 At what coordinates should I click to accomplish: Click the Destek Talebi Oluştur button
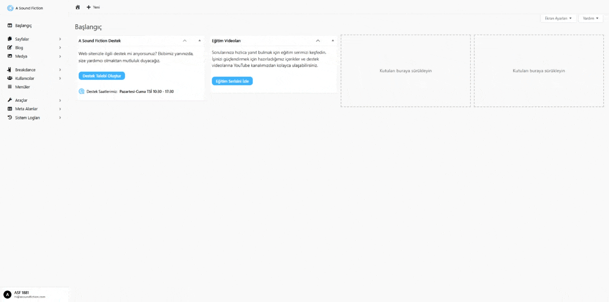coord(101,76)
